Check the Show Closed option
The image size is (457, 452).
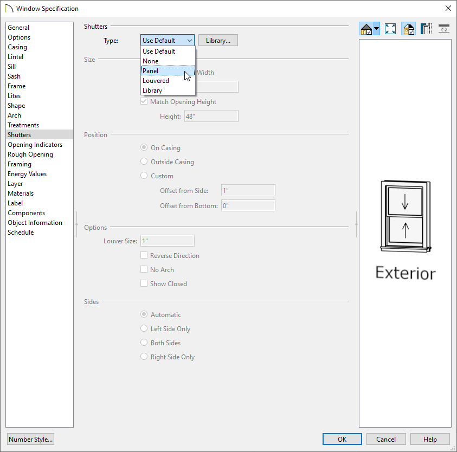144,283
